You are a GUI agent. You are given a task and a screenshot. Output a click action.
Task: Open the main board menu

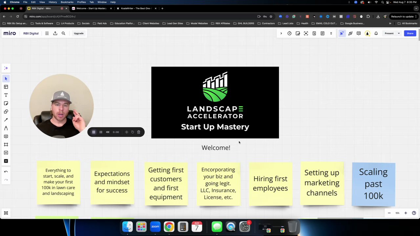click(x=47, y=33)
